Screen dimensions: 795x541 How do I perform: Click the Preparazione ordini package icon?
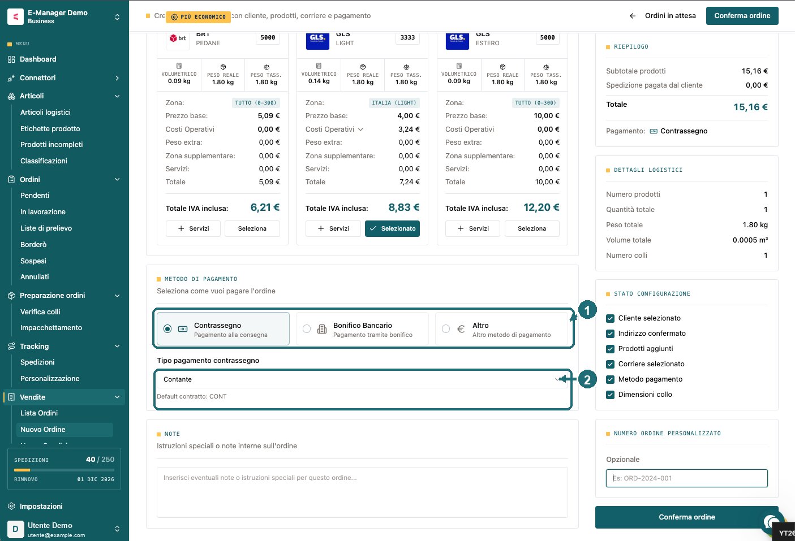pyautogui.click(x=11, y=296)
